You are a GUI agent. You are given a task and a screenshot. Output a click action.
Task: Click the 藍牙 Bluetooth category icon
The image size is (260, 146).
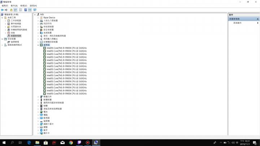point(41,130)
